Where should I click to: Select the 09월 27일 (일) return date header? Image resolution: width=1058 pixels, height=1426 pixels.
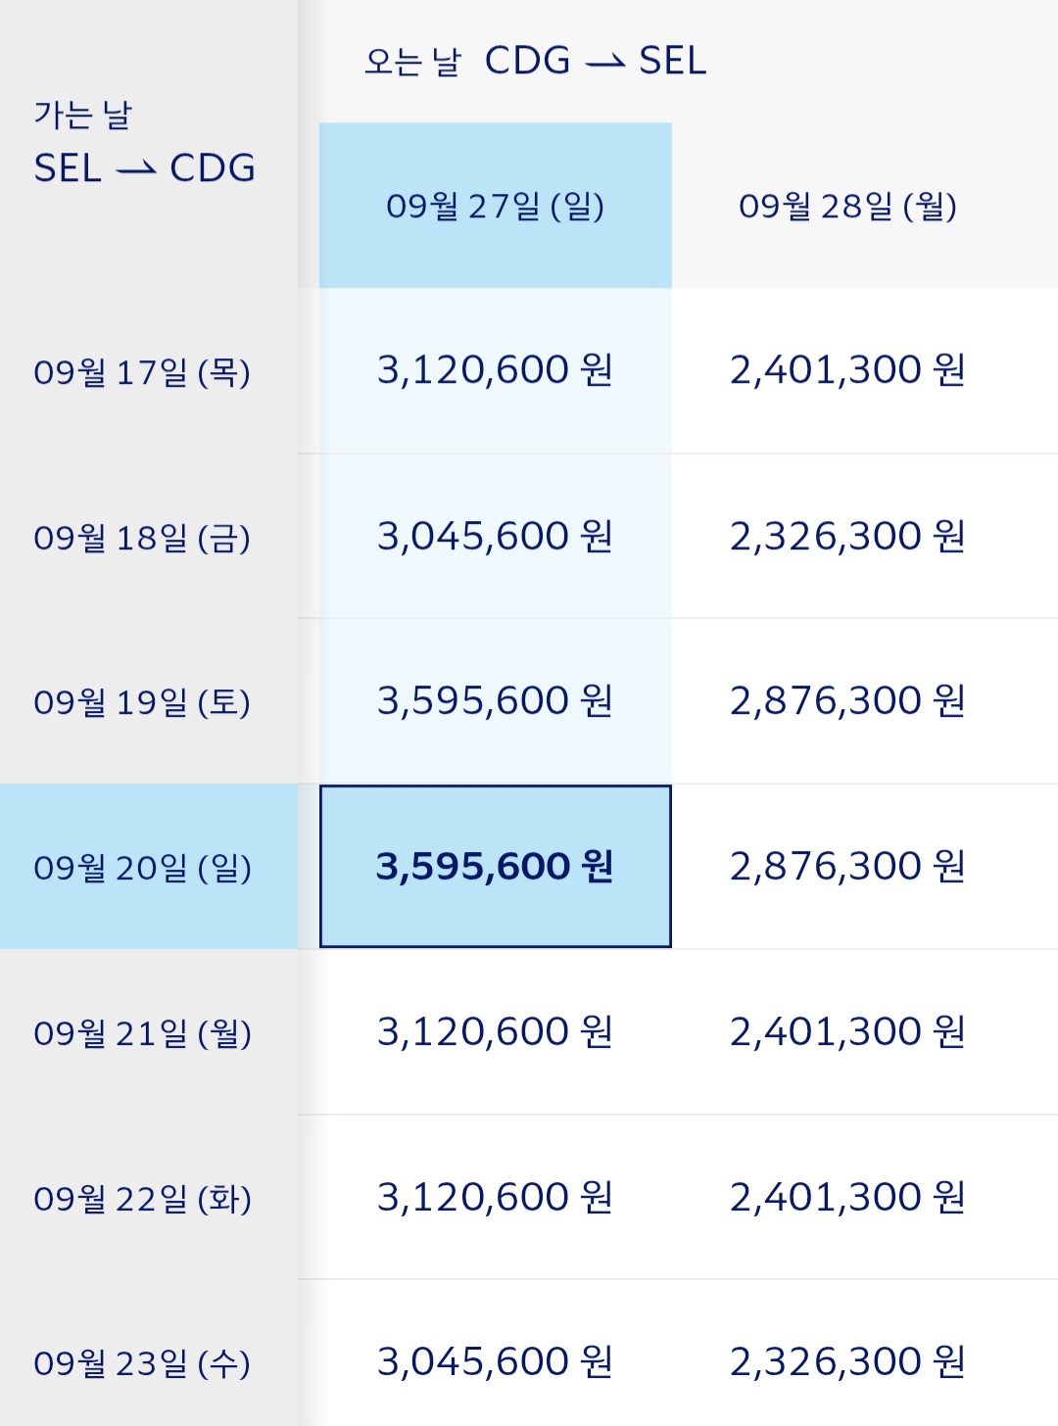(x=495, y=206)
